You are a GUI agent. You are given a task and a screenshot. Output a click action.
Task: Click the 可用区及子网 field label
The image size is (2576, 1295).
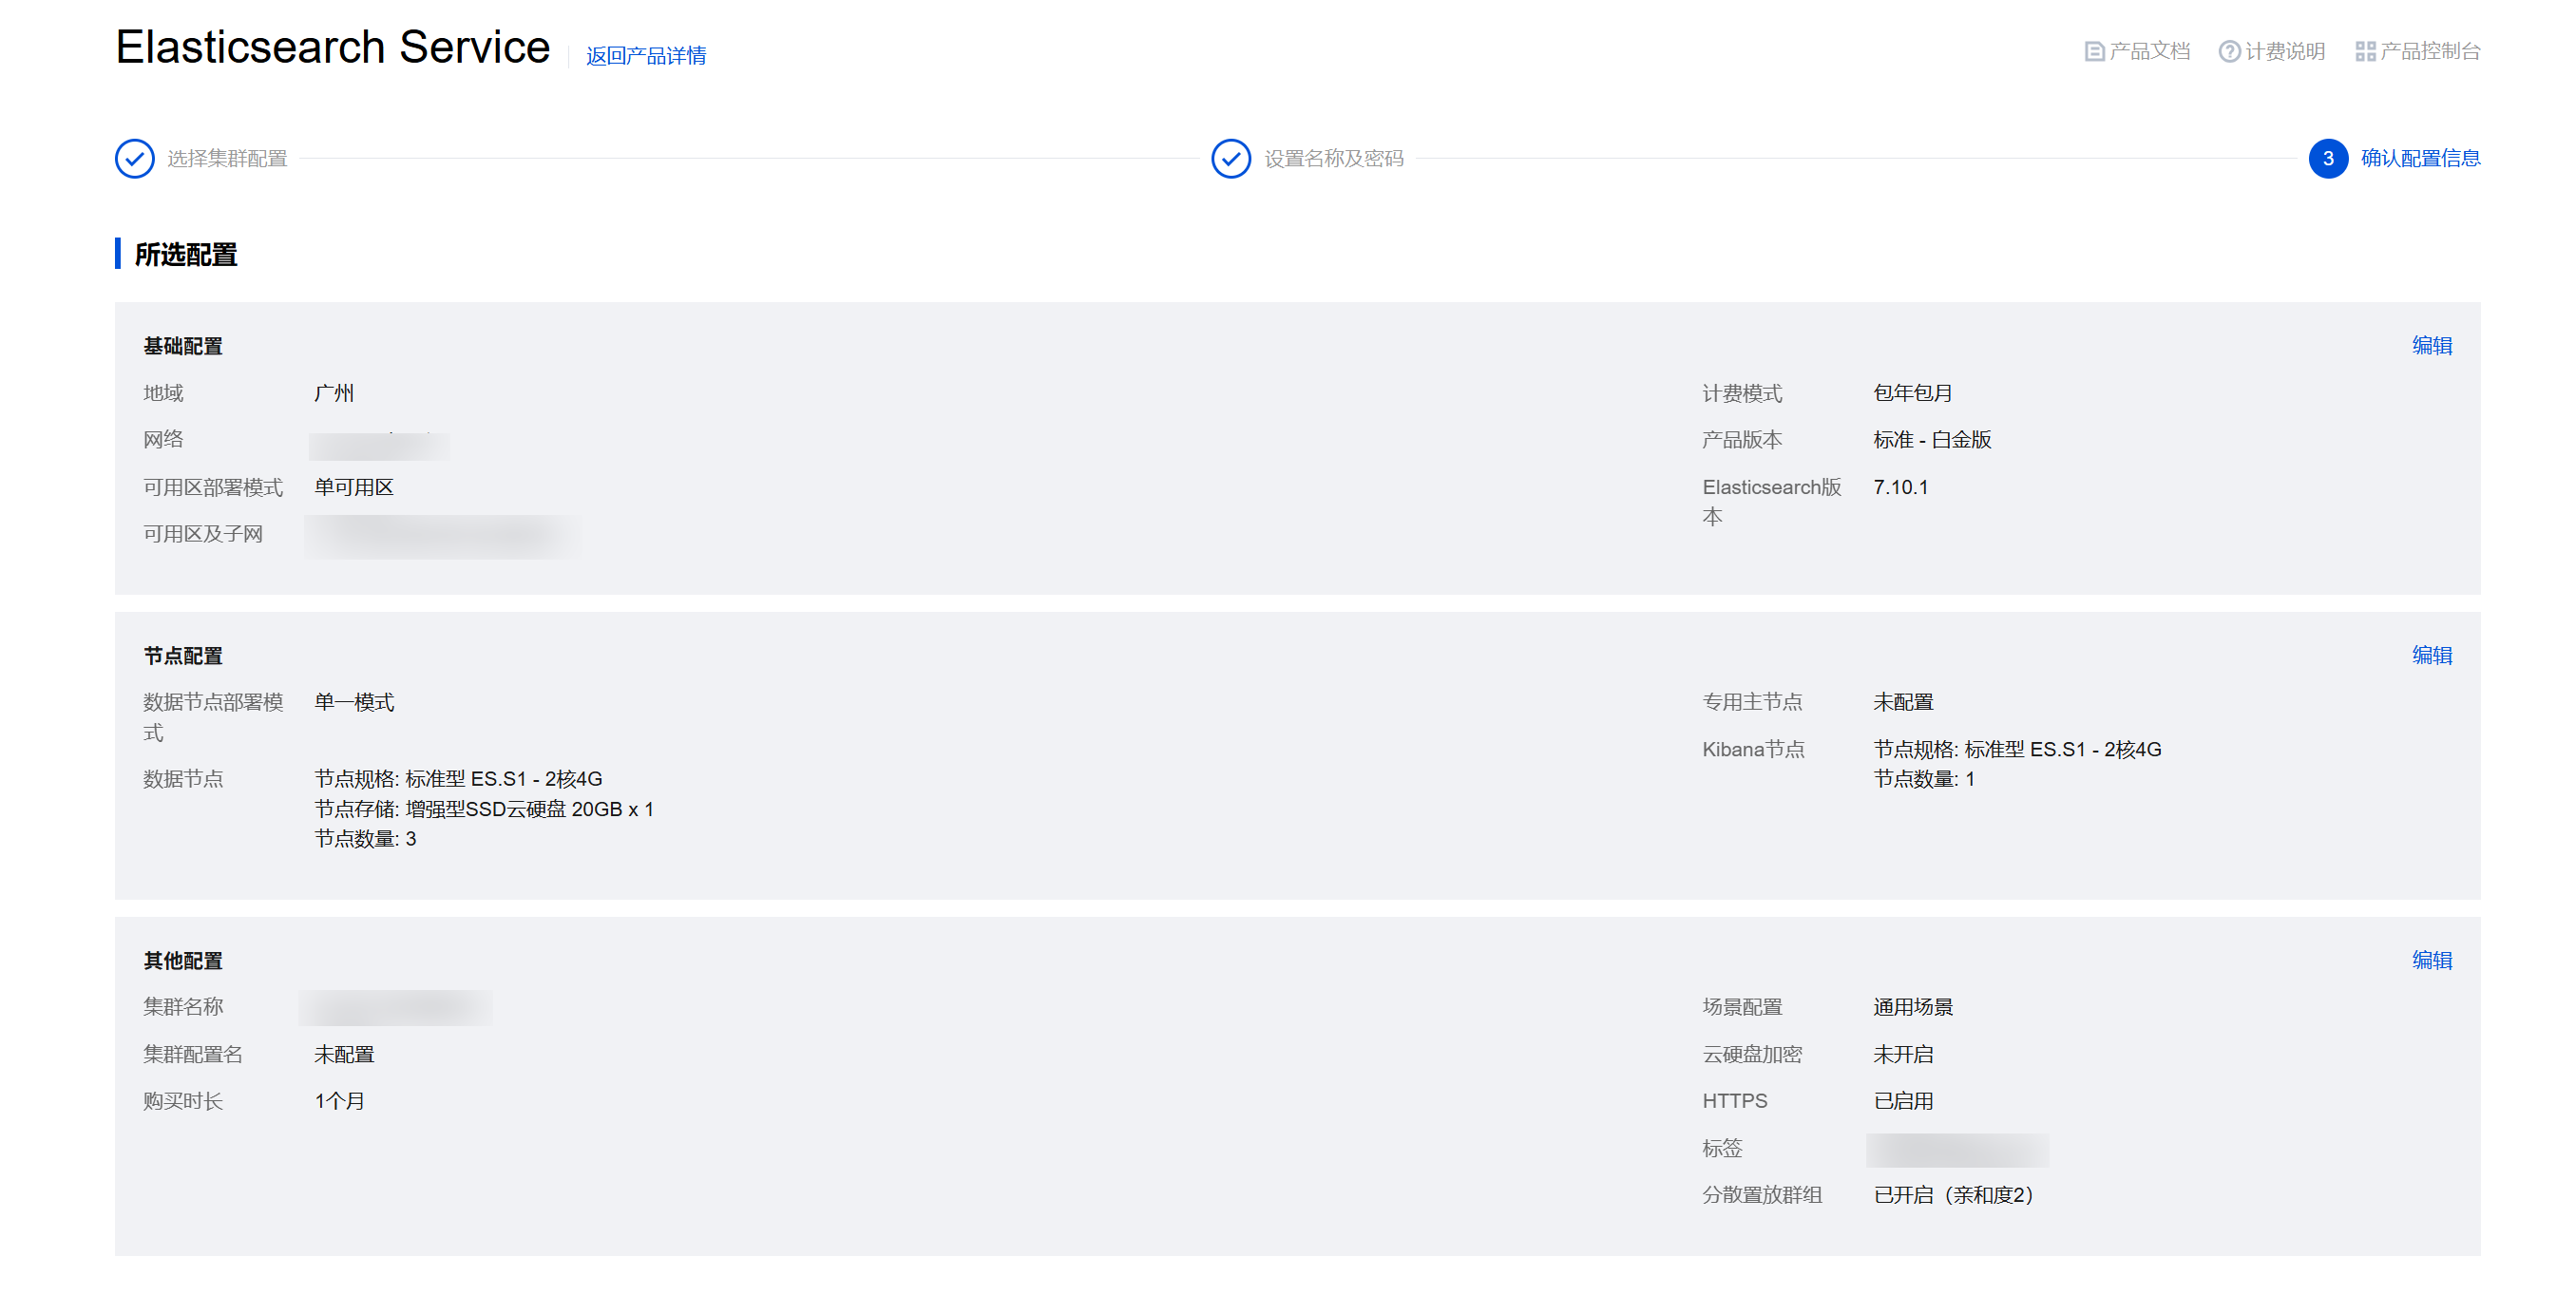[203, 534]
